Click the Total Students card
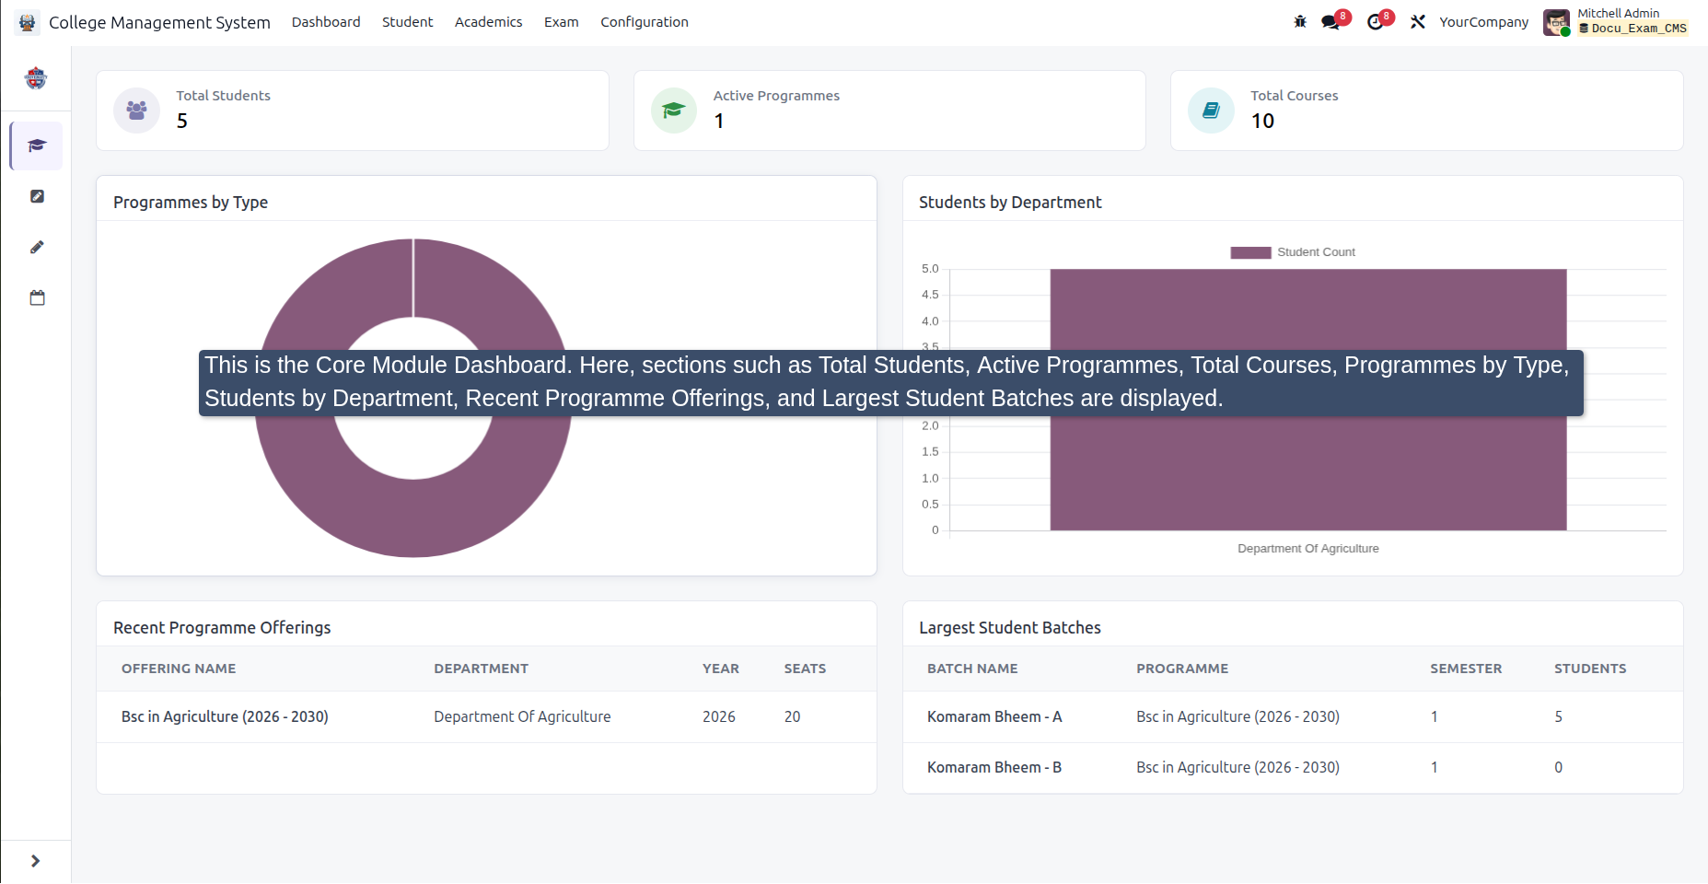The height and width of the screenshot is (884, 1708). tap(353, 110)
